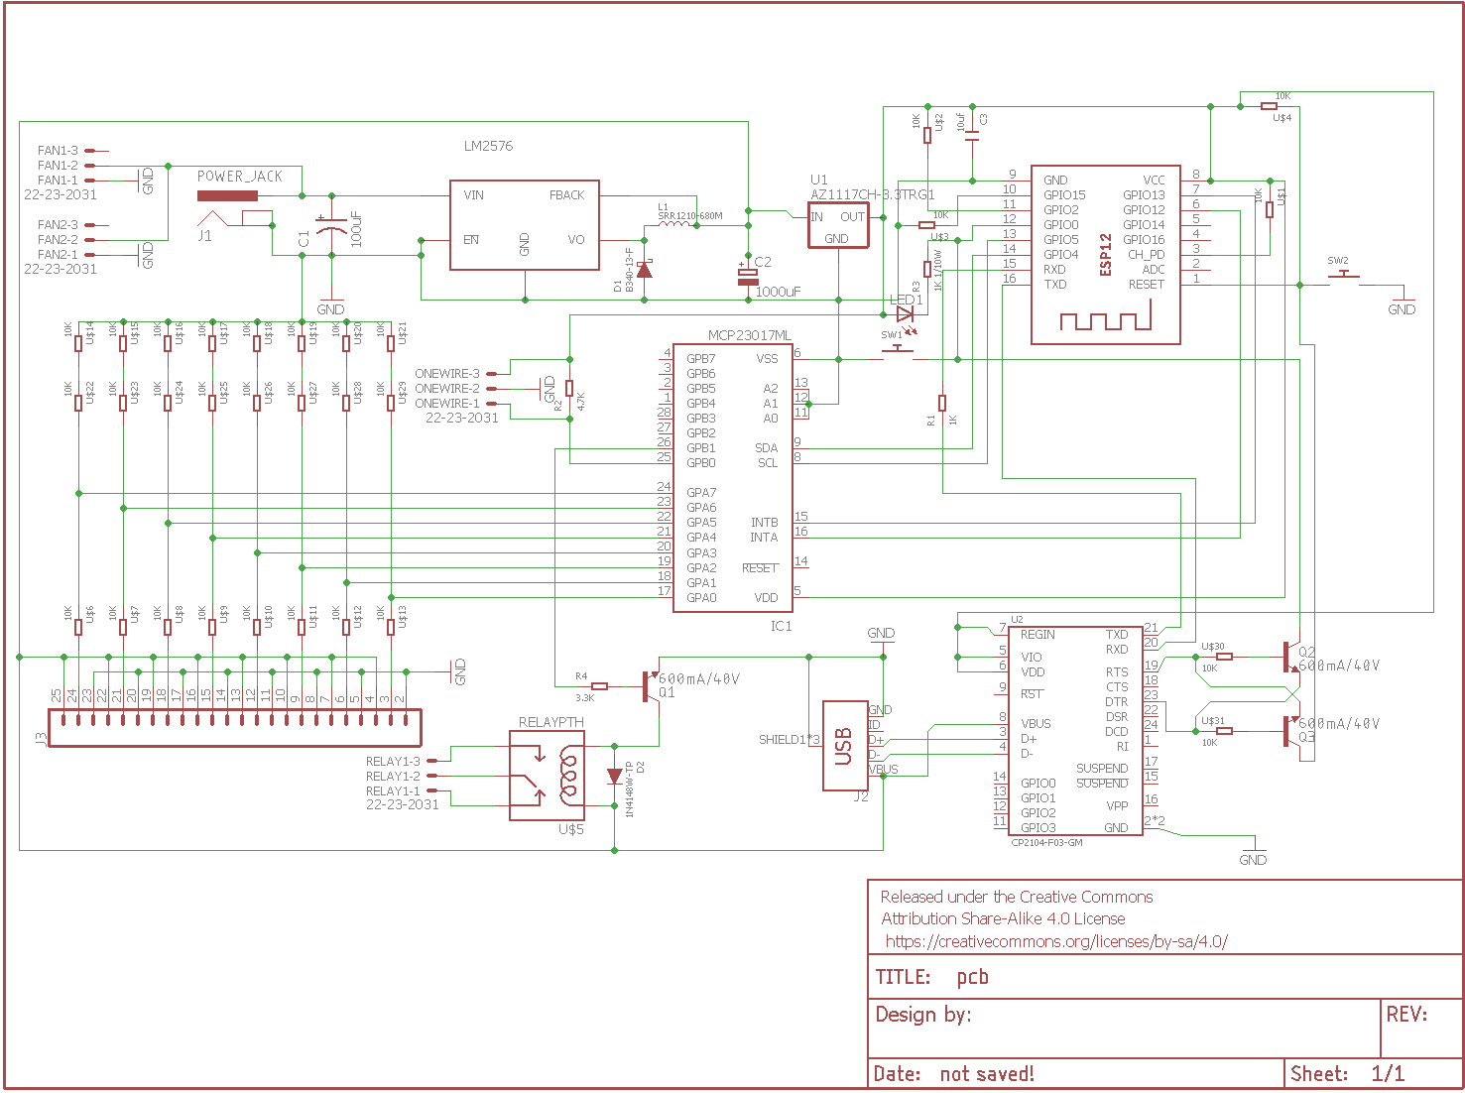Image resolution: width=1465 pixels, height=1093 pixels.
Task: Click the SUSPEND pin label on CP2104
Action: coord(1102,769)
